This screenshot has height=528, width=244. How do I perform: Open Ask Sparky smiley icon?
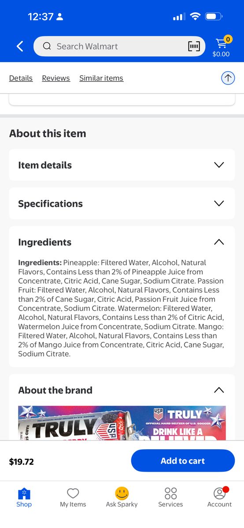pos(122,493)
